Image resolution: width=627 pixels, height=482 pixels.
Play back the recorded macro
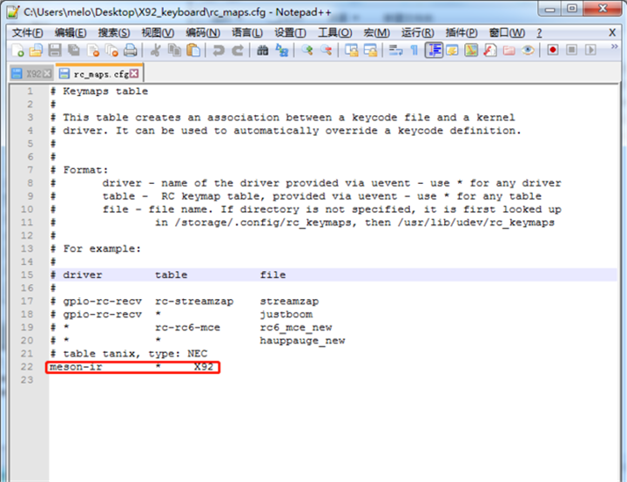coord(590,51)
